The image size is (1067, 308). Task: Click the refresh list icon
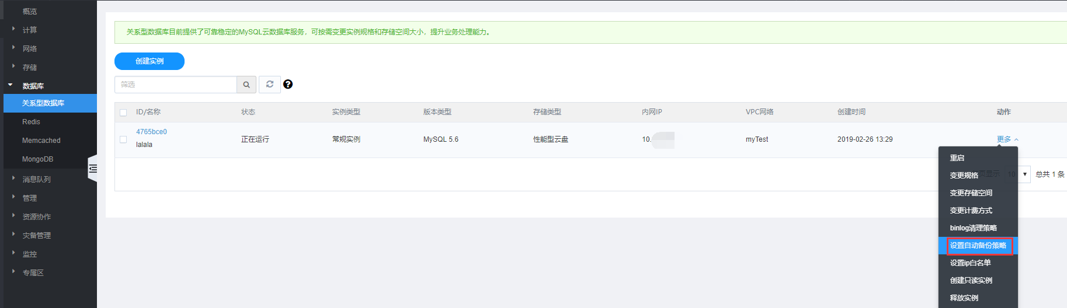tap(270, 85)
